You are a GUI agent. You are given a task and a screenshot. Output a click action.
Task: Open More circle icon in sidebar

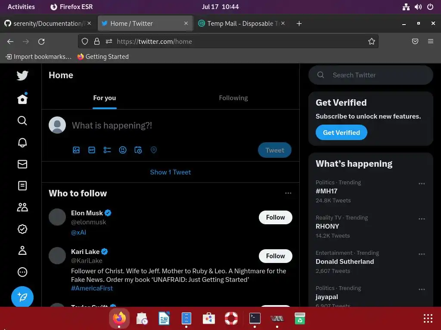22,272
